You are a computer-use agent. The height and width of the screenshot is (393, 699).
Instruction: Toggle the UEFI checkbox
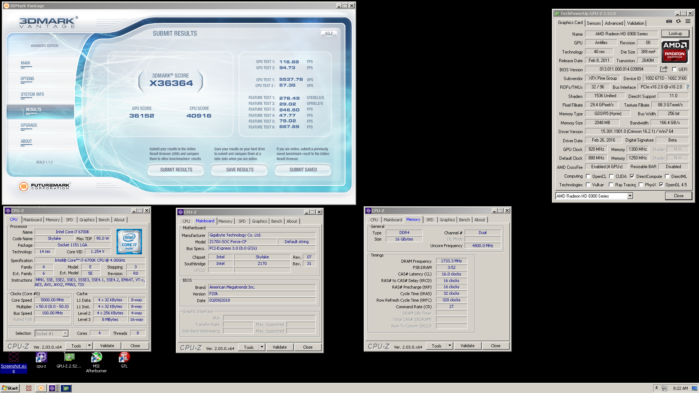click(x=674, y=69)
